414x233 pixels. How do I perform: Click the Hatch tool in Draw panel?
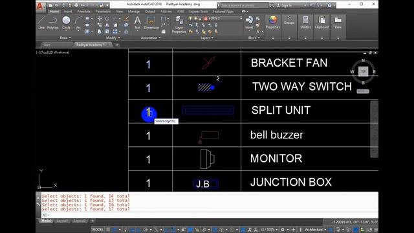click(x=87, y=32)
